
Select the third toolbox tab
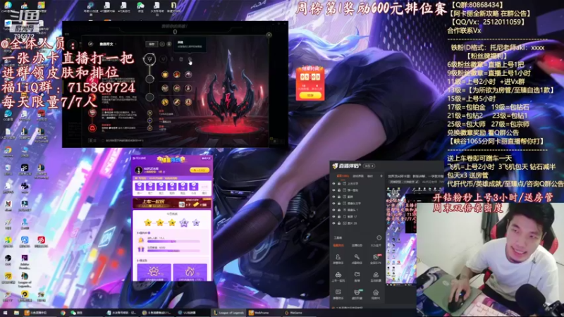(x=376, y=245)
